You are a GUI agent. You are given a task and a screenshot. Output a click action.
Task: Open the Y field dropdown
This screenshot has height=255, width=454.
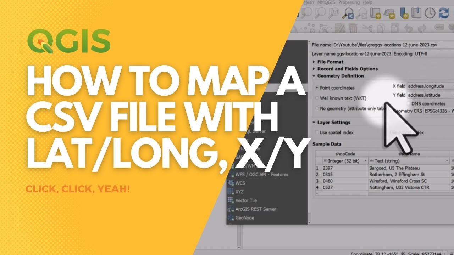[430, 95]
